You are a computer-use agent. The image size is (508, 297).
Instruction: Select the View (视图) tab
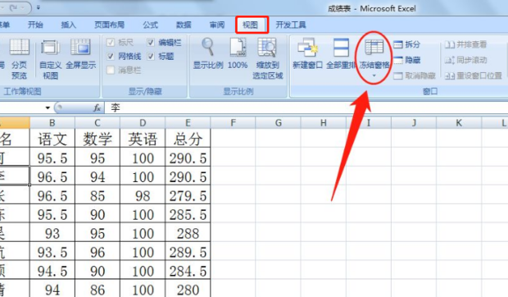250,25
